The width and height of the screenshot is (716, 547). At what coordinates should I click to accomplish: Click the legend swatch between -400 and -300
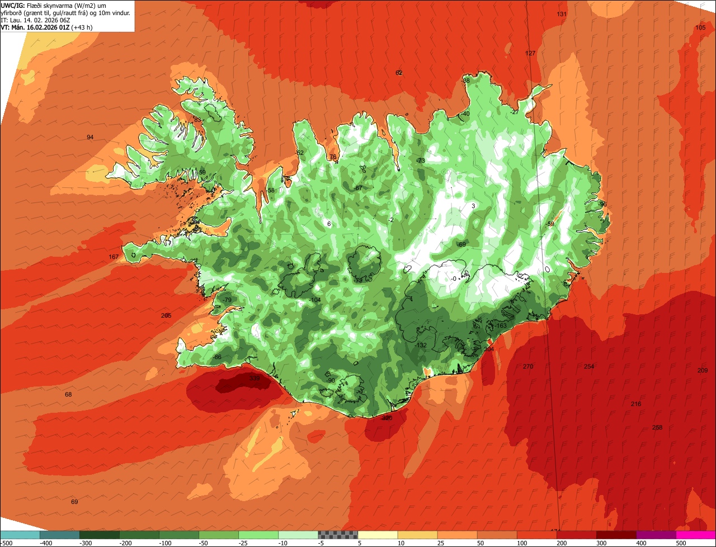59,535
